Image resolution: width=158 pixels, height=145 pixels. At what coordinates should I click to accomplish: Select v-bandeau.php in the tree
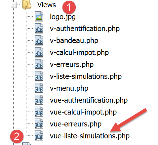(x=74, y=41)
